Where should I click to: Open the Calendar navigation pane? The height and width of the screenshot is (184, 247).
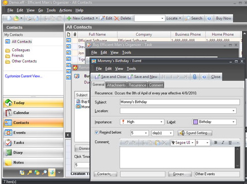33,113
